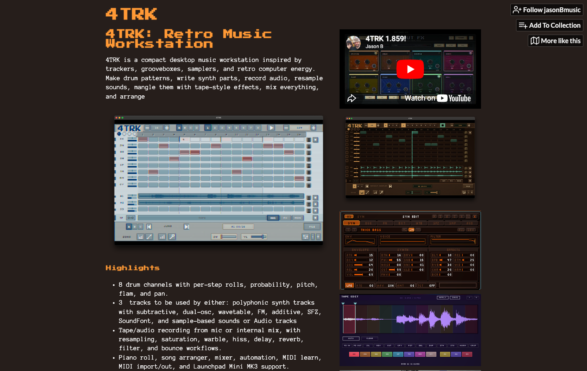Open the TAPE EDIT waveform thumbnail
587x371 pixels.
[410, 330]
